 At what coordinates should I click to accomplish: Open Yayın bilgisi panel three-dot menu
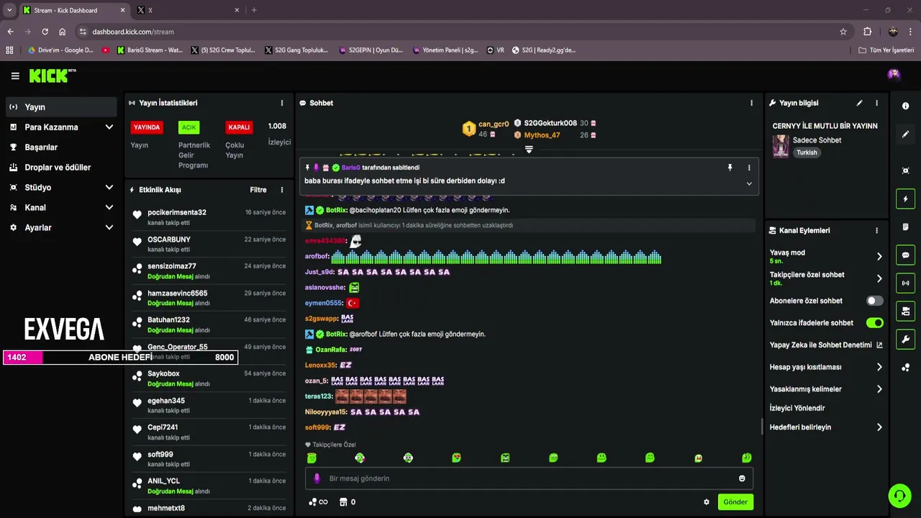(x=876, y=103)
